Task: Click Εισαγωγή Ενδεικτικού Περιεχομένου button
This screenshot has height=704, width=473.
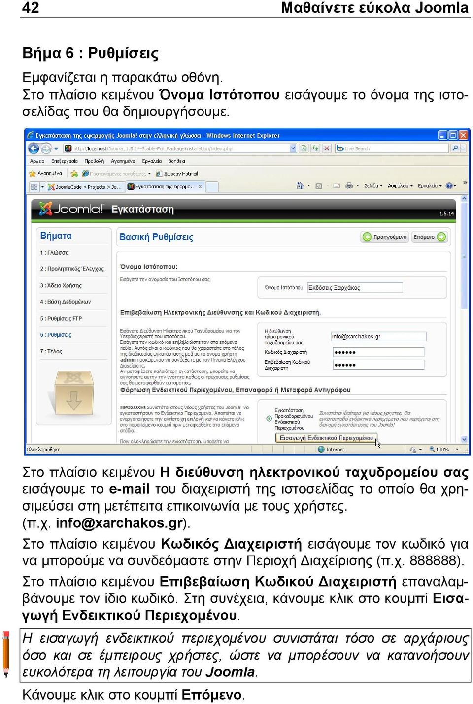Action: pos(326,438)
